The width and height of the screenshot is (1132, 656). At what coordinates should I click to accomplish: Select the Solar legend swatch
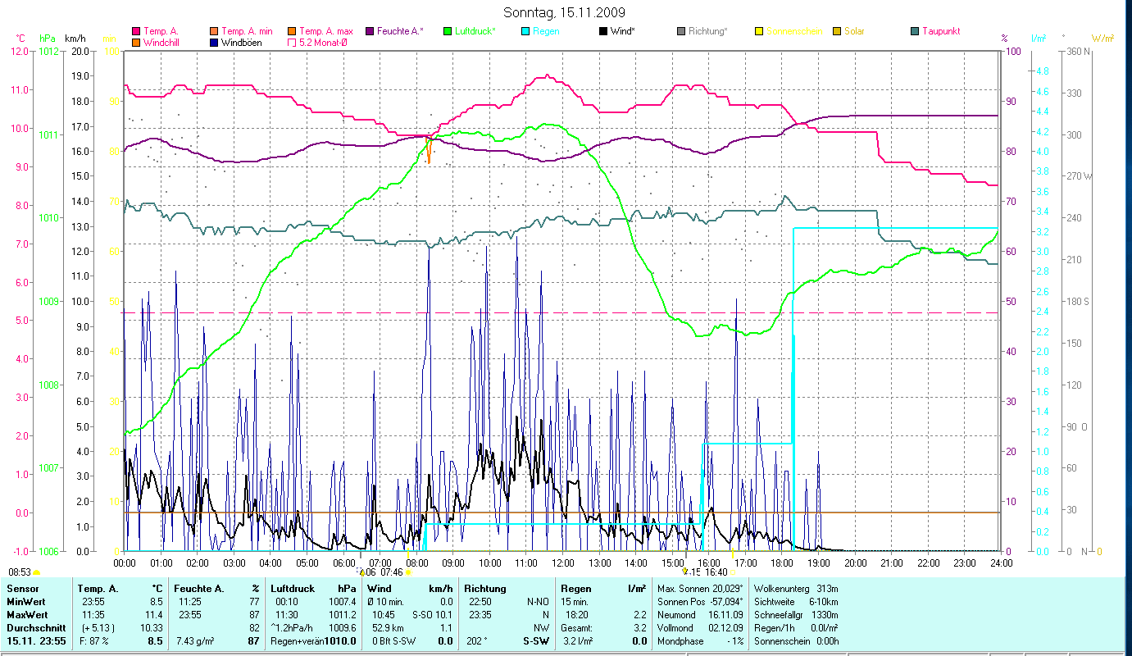836,31
